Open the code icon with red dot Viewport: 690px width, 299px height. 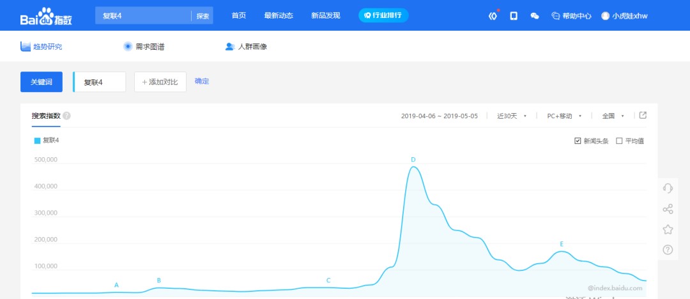tap(493, 16)
